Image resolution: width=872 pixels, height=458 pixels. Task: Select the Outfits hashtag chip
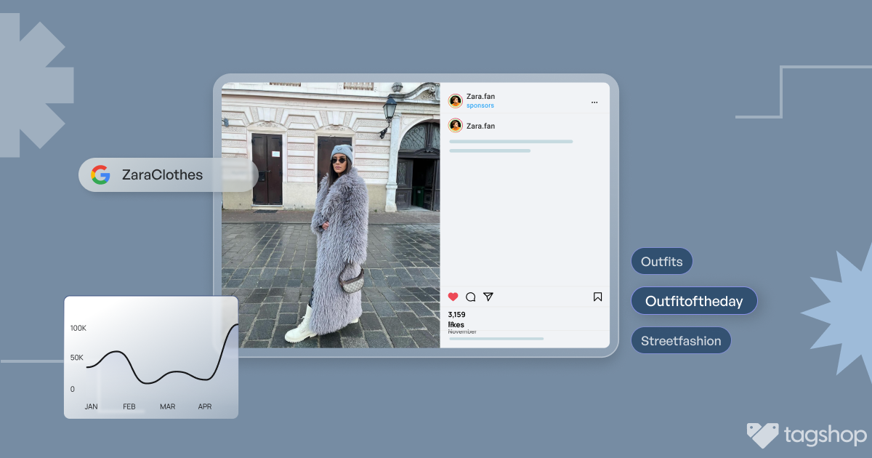click(x=662, y=262)
